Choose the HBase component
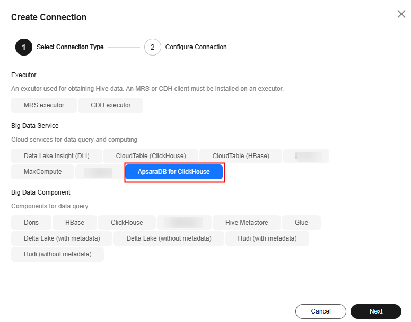 tap(75, 223)
